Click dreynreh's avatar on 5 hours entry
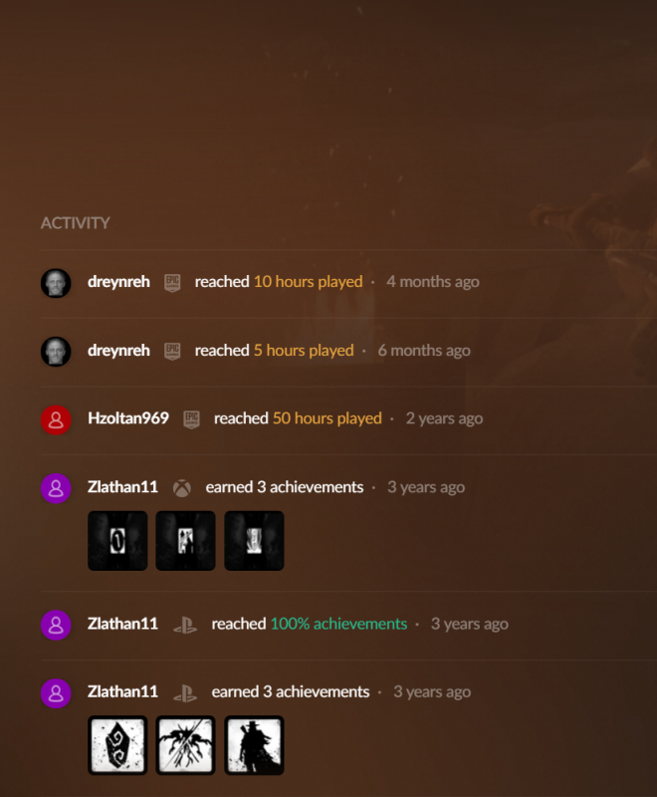The width and height of the screenshot is (657, 797). pyautogui.click(x=56, y=352)
